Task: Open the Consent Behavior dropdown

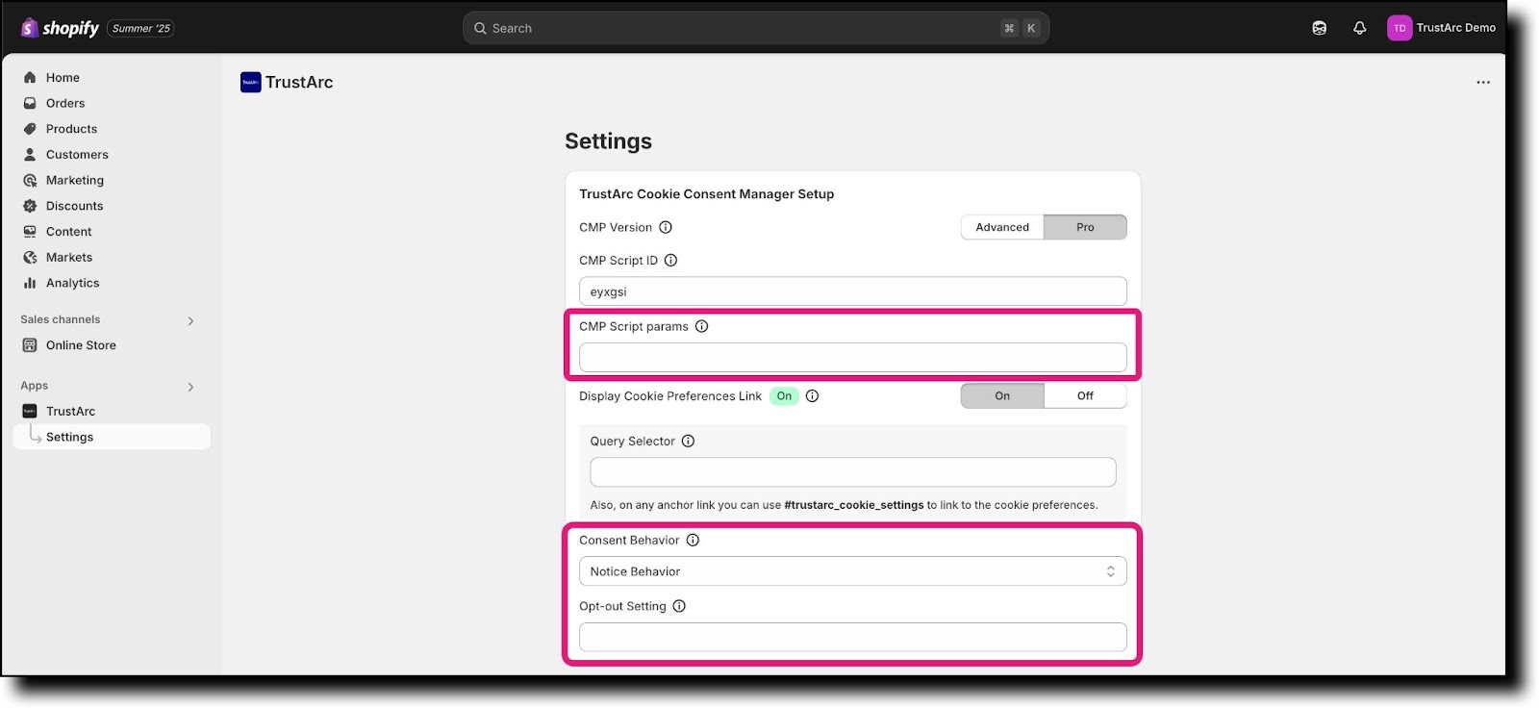Action: pos(852,571)
